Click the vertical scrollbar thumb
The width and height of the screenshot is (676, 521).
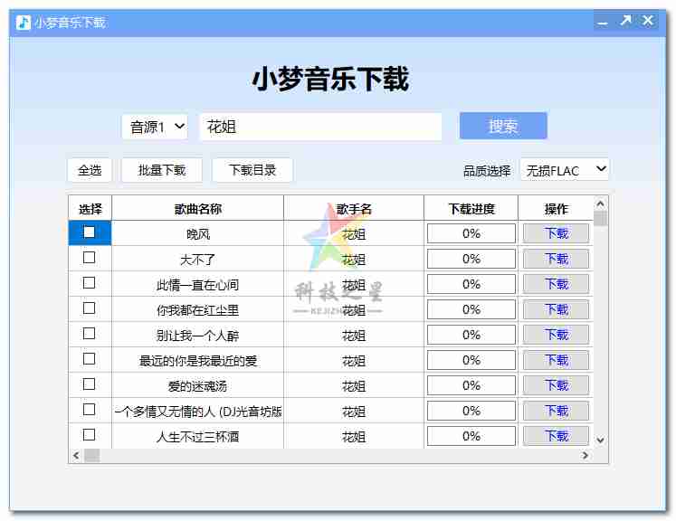click(600, 218)
